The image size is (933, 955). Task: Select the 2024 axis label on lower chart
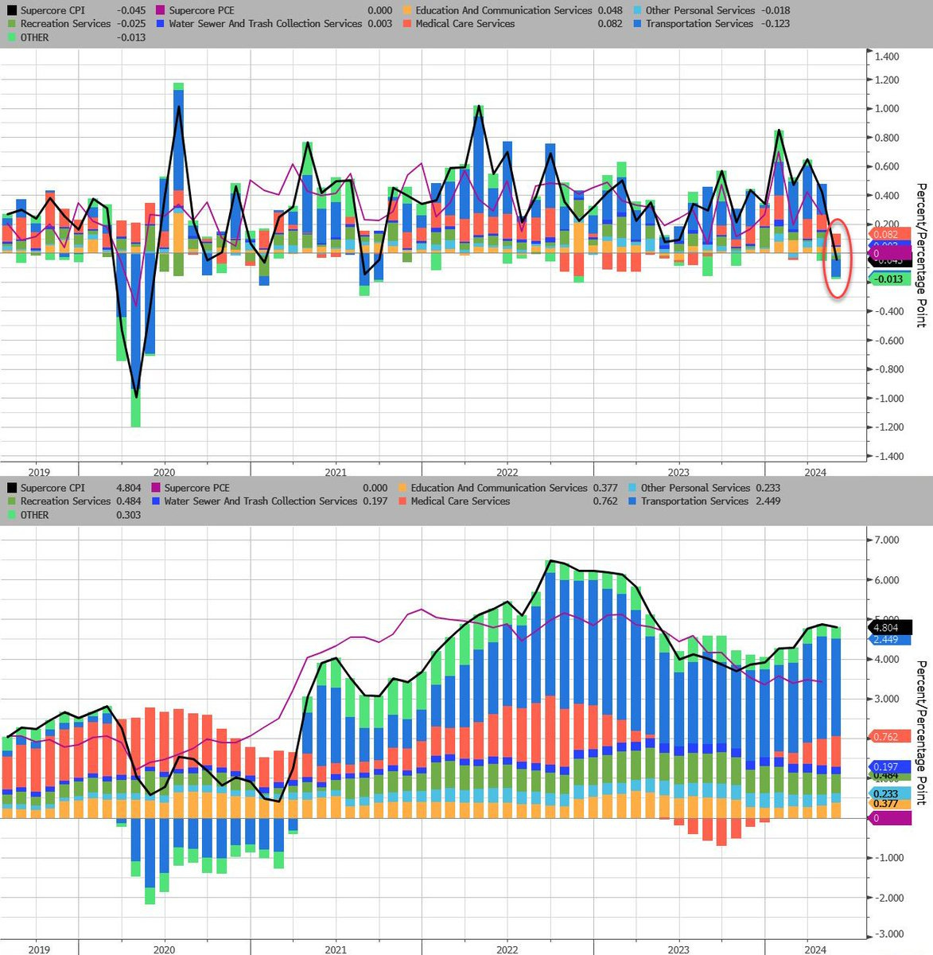point(815,949)
